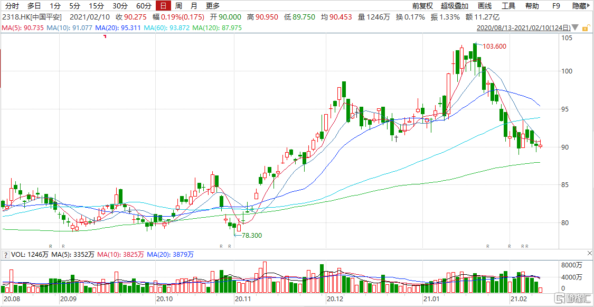Open the 工具 tools menu
Image resolution: width=594 pixels, height=307 pixels.
point(508,6)
